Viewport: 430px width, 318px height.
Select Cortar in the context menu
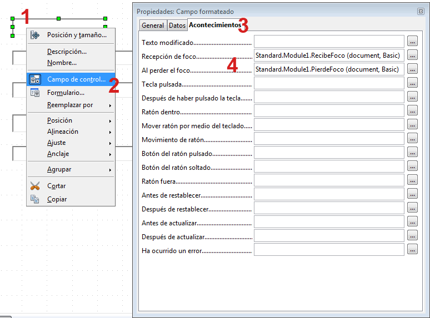71,186
